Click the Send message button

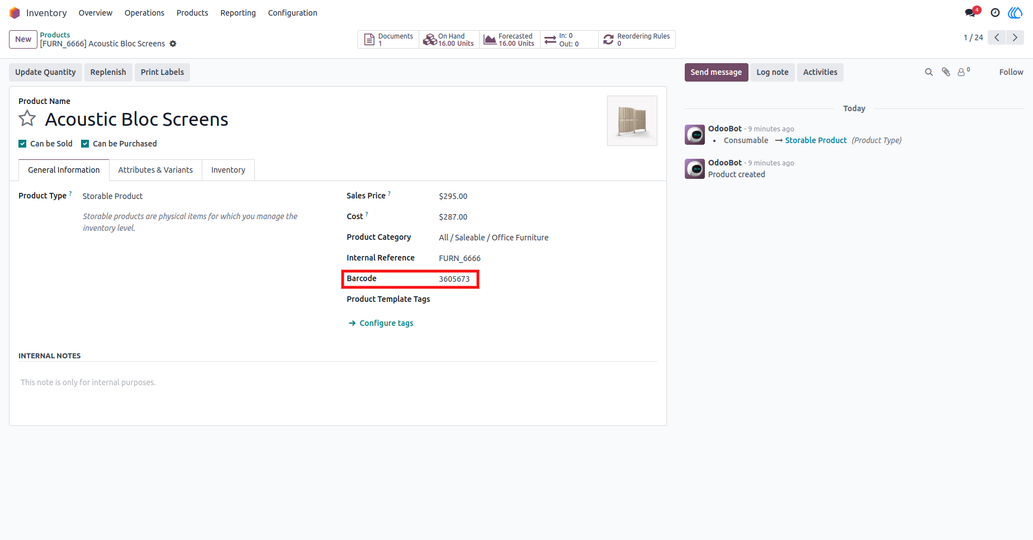pyautogui.click(x=716, y=72)
